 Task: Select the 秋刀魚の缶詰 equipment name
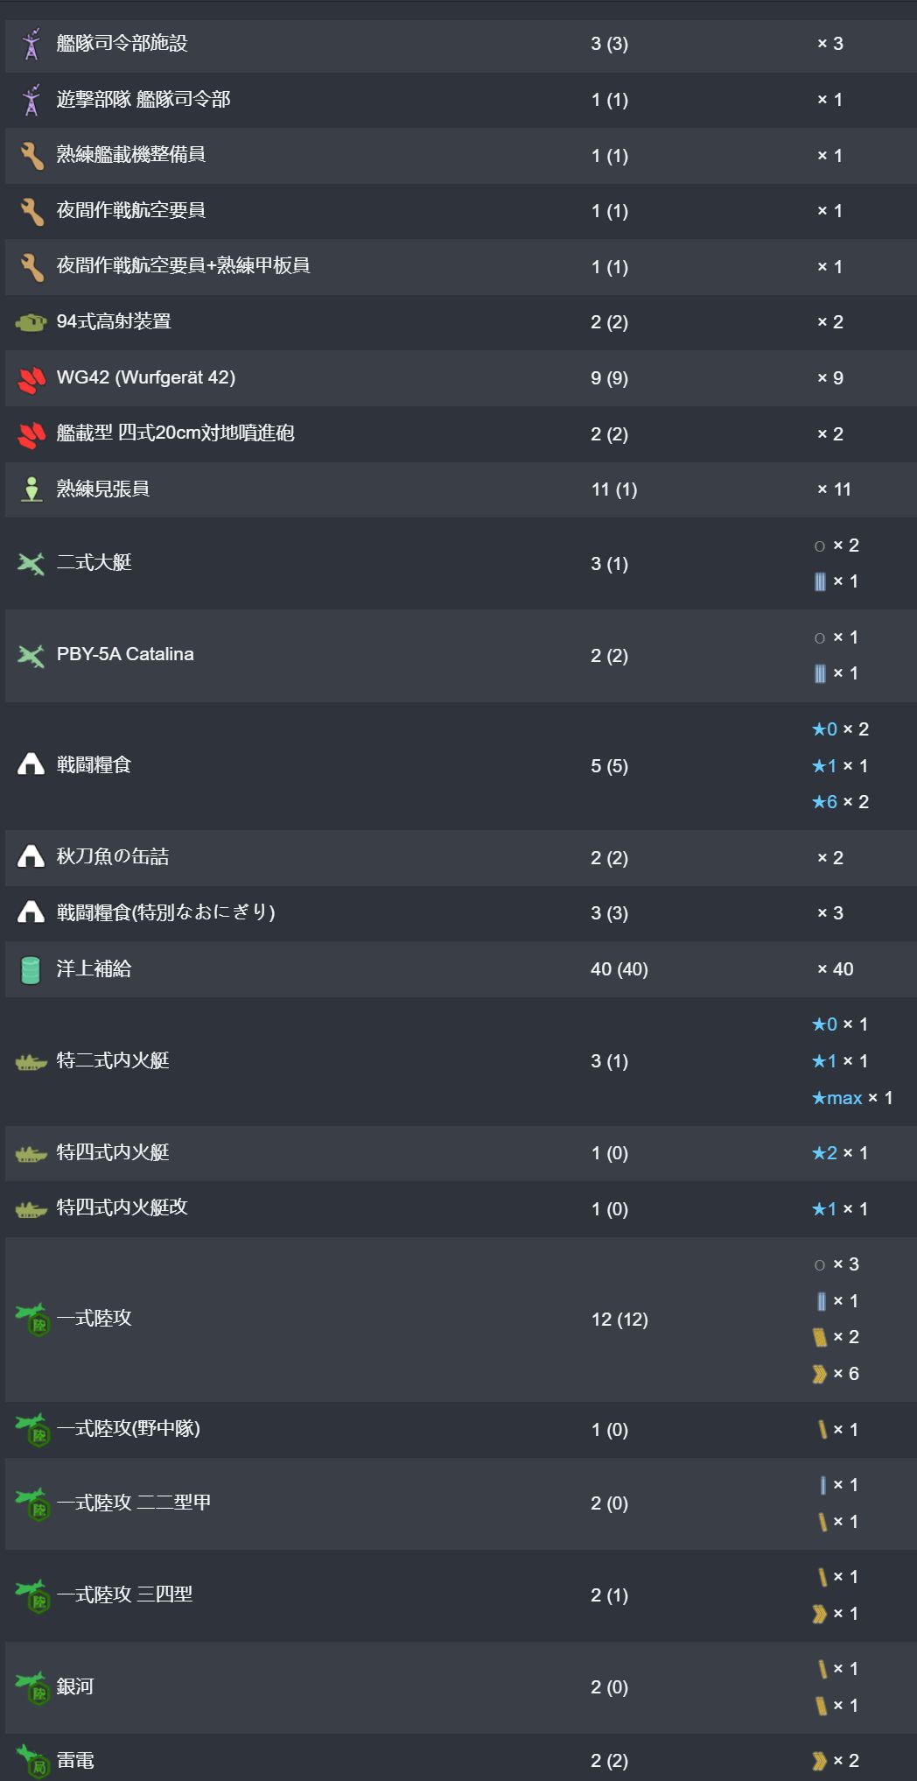pyautogui.click(x=113, y=856)
